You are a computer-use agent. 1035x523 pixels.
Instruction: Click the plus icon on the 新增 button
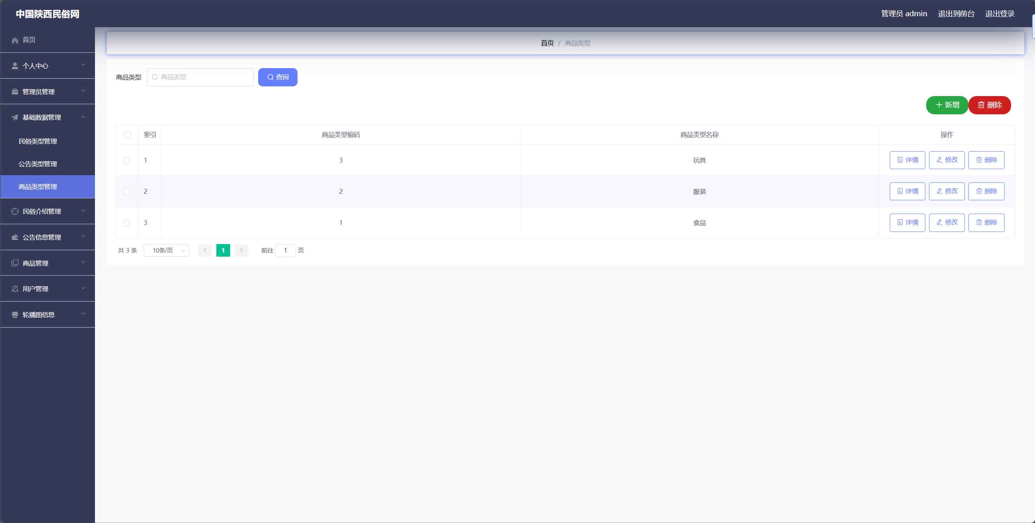click(x=939, y=105)
